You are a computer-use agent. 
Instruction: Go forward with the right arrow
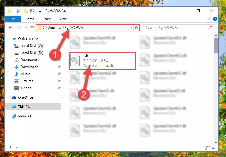19,28
